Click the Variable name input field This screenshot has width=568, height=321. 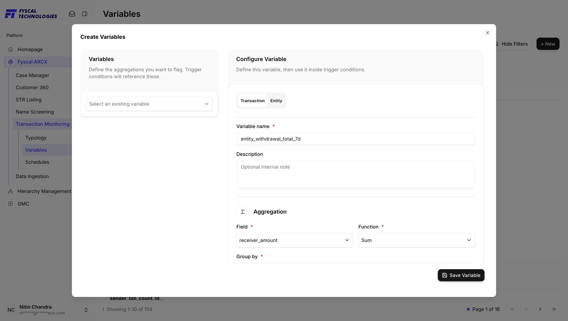point(356,139)
